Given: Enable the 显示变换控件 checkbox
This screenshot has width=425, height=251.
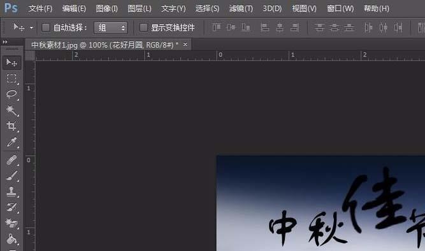Looking at the screenshot, I should point(143,27).
